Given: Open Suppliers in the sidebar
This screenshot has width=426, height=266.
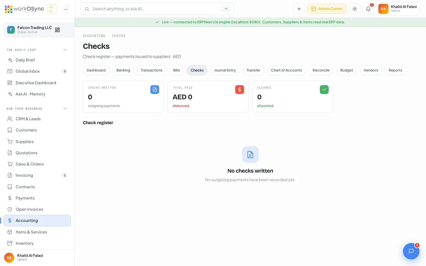Looking at the screenshot, I should (x=37, y=142).
